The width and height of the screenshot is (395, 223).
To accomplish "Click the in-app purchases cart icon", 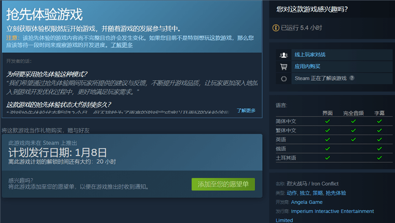I will tap(283, 67).
